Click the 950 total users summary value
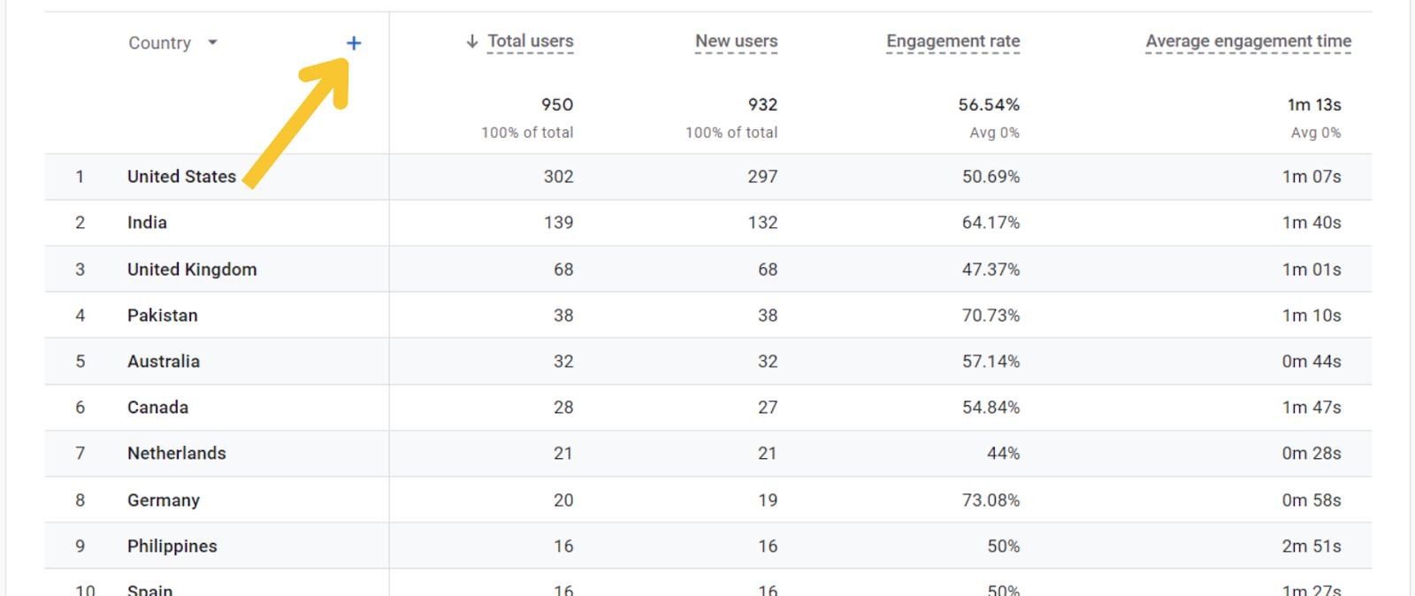This screenshot has width=1415, height=596. [557, 104]
